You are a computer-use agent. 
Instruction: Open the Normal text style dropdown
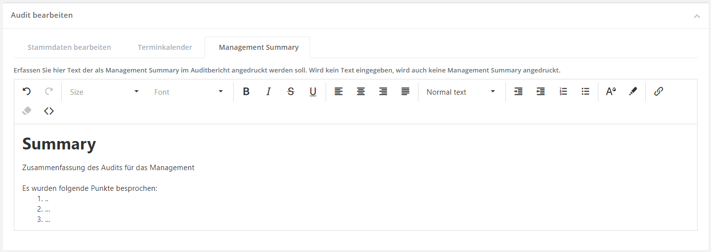(461, 92)
